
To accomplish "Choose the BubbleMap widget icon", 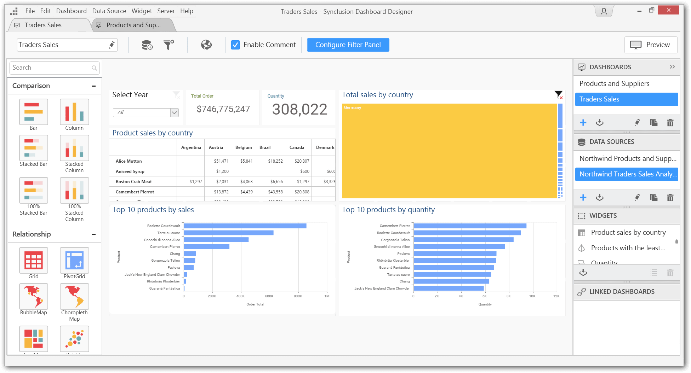I will coord(34,297).
